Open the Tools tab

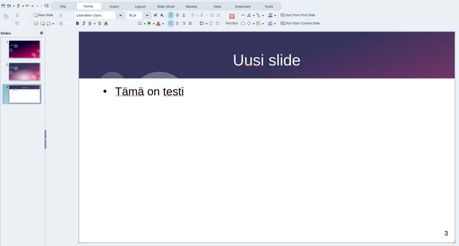click(x=269, y=6)
